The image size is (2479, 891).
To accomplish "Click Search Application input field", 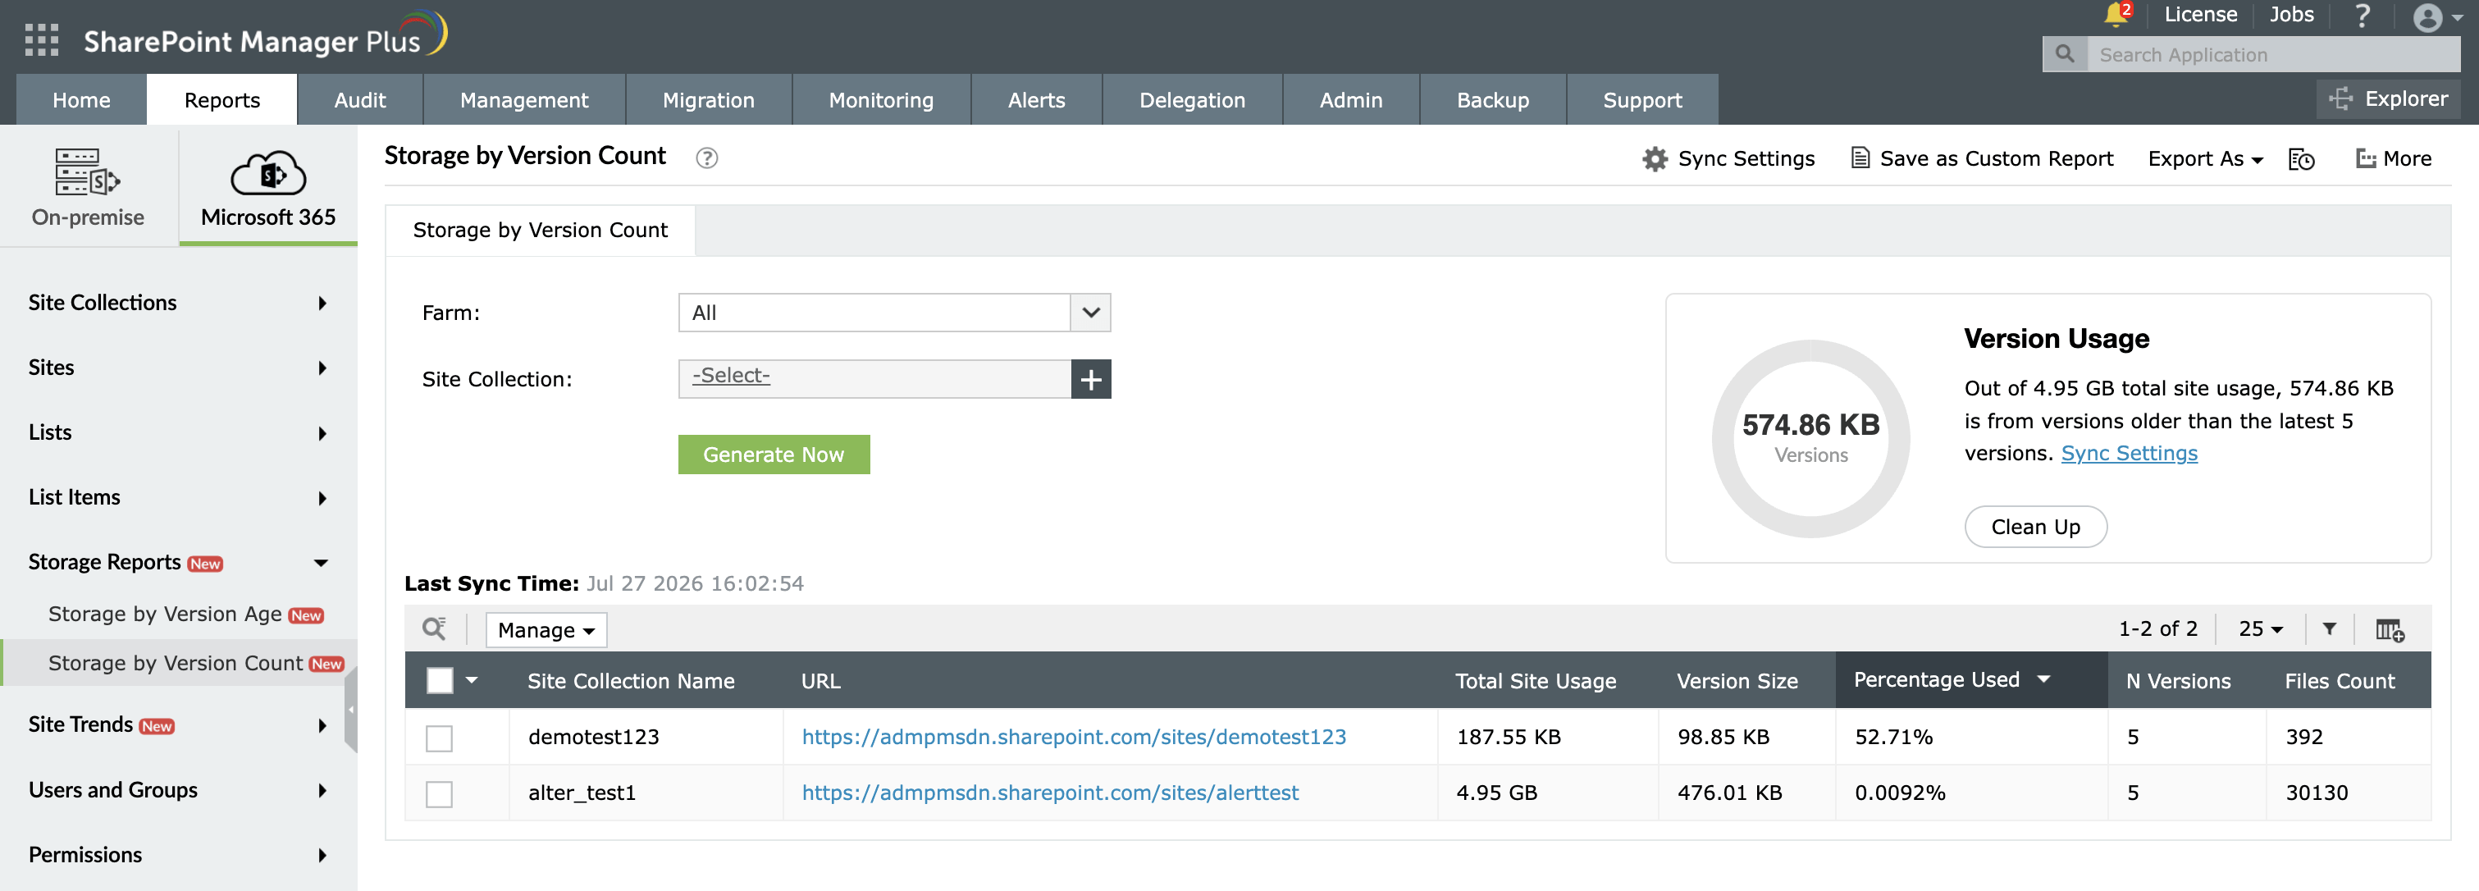I will pos(2274,55).
